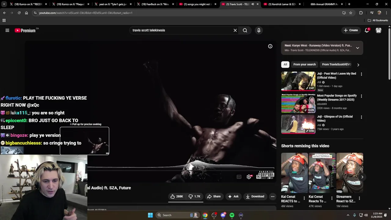Image resolution: width=391 pixels, height=220 pixels.
Task: Open Chrome extensions puzzle icon
Action: [x=361, y=13]
